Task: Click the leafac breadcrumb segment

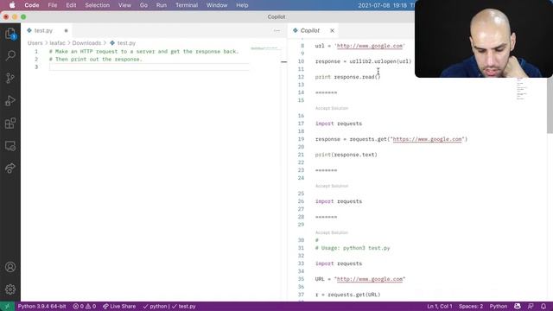Action: [x=57, y=43]
